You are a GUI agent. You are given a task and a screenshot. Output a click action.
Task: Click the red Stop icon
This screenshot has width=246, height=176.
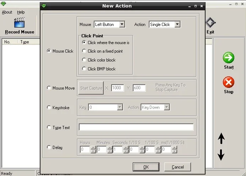tap(229, 82)
